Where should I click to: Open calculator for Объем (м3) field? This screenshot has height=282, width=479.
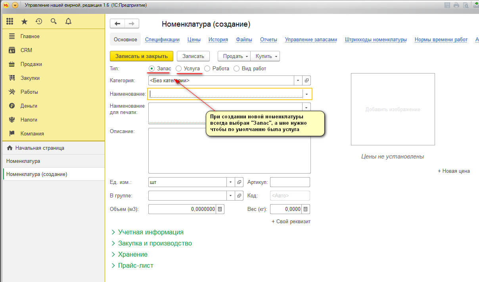[x=221, y=209]
